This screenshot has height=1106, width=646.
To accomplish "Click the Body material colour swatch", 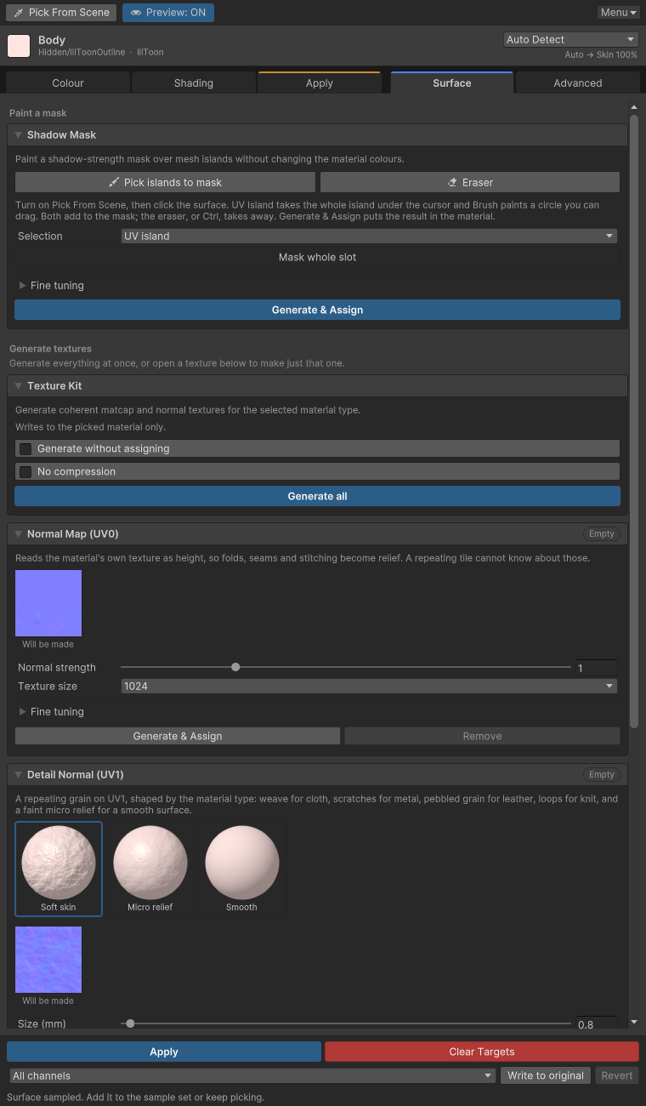I will [x=19, y=46].
